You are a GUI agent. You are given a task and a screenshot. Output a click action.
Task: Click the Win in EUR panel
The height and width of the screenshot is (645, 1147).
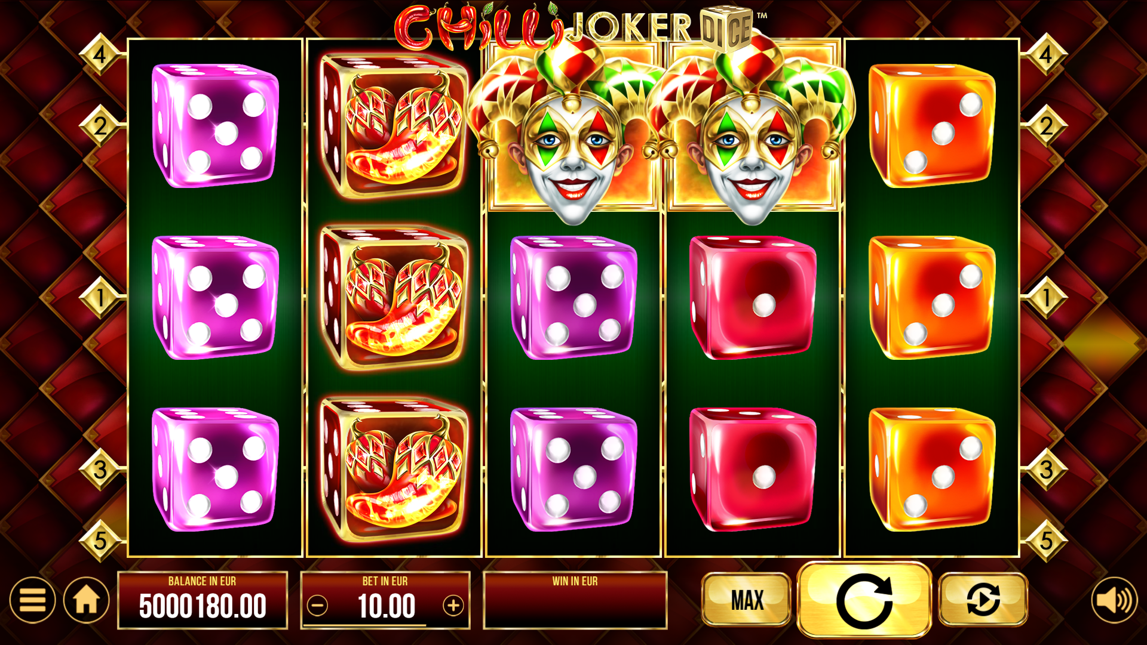(x=575, y=600)
